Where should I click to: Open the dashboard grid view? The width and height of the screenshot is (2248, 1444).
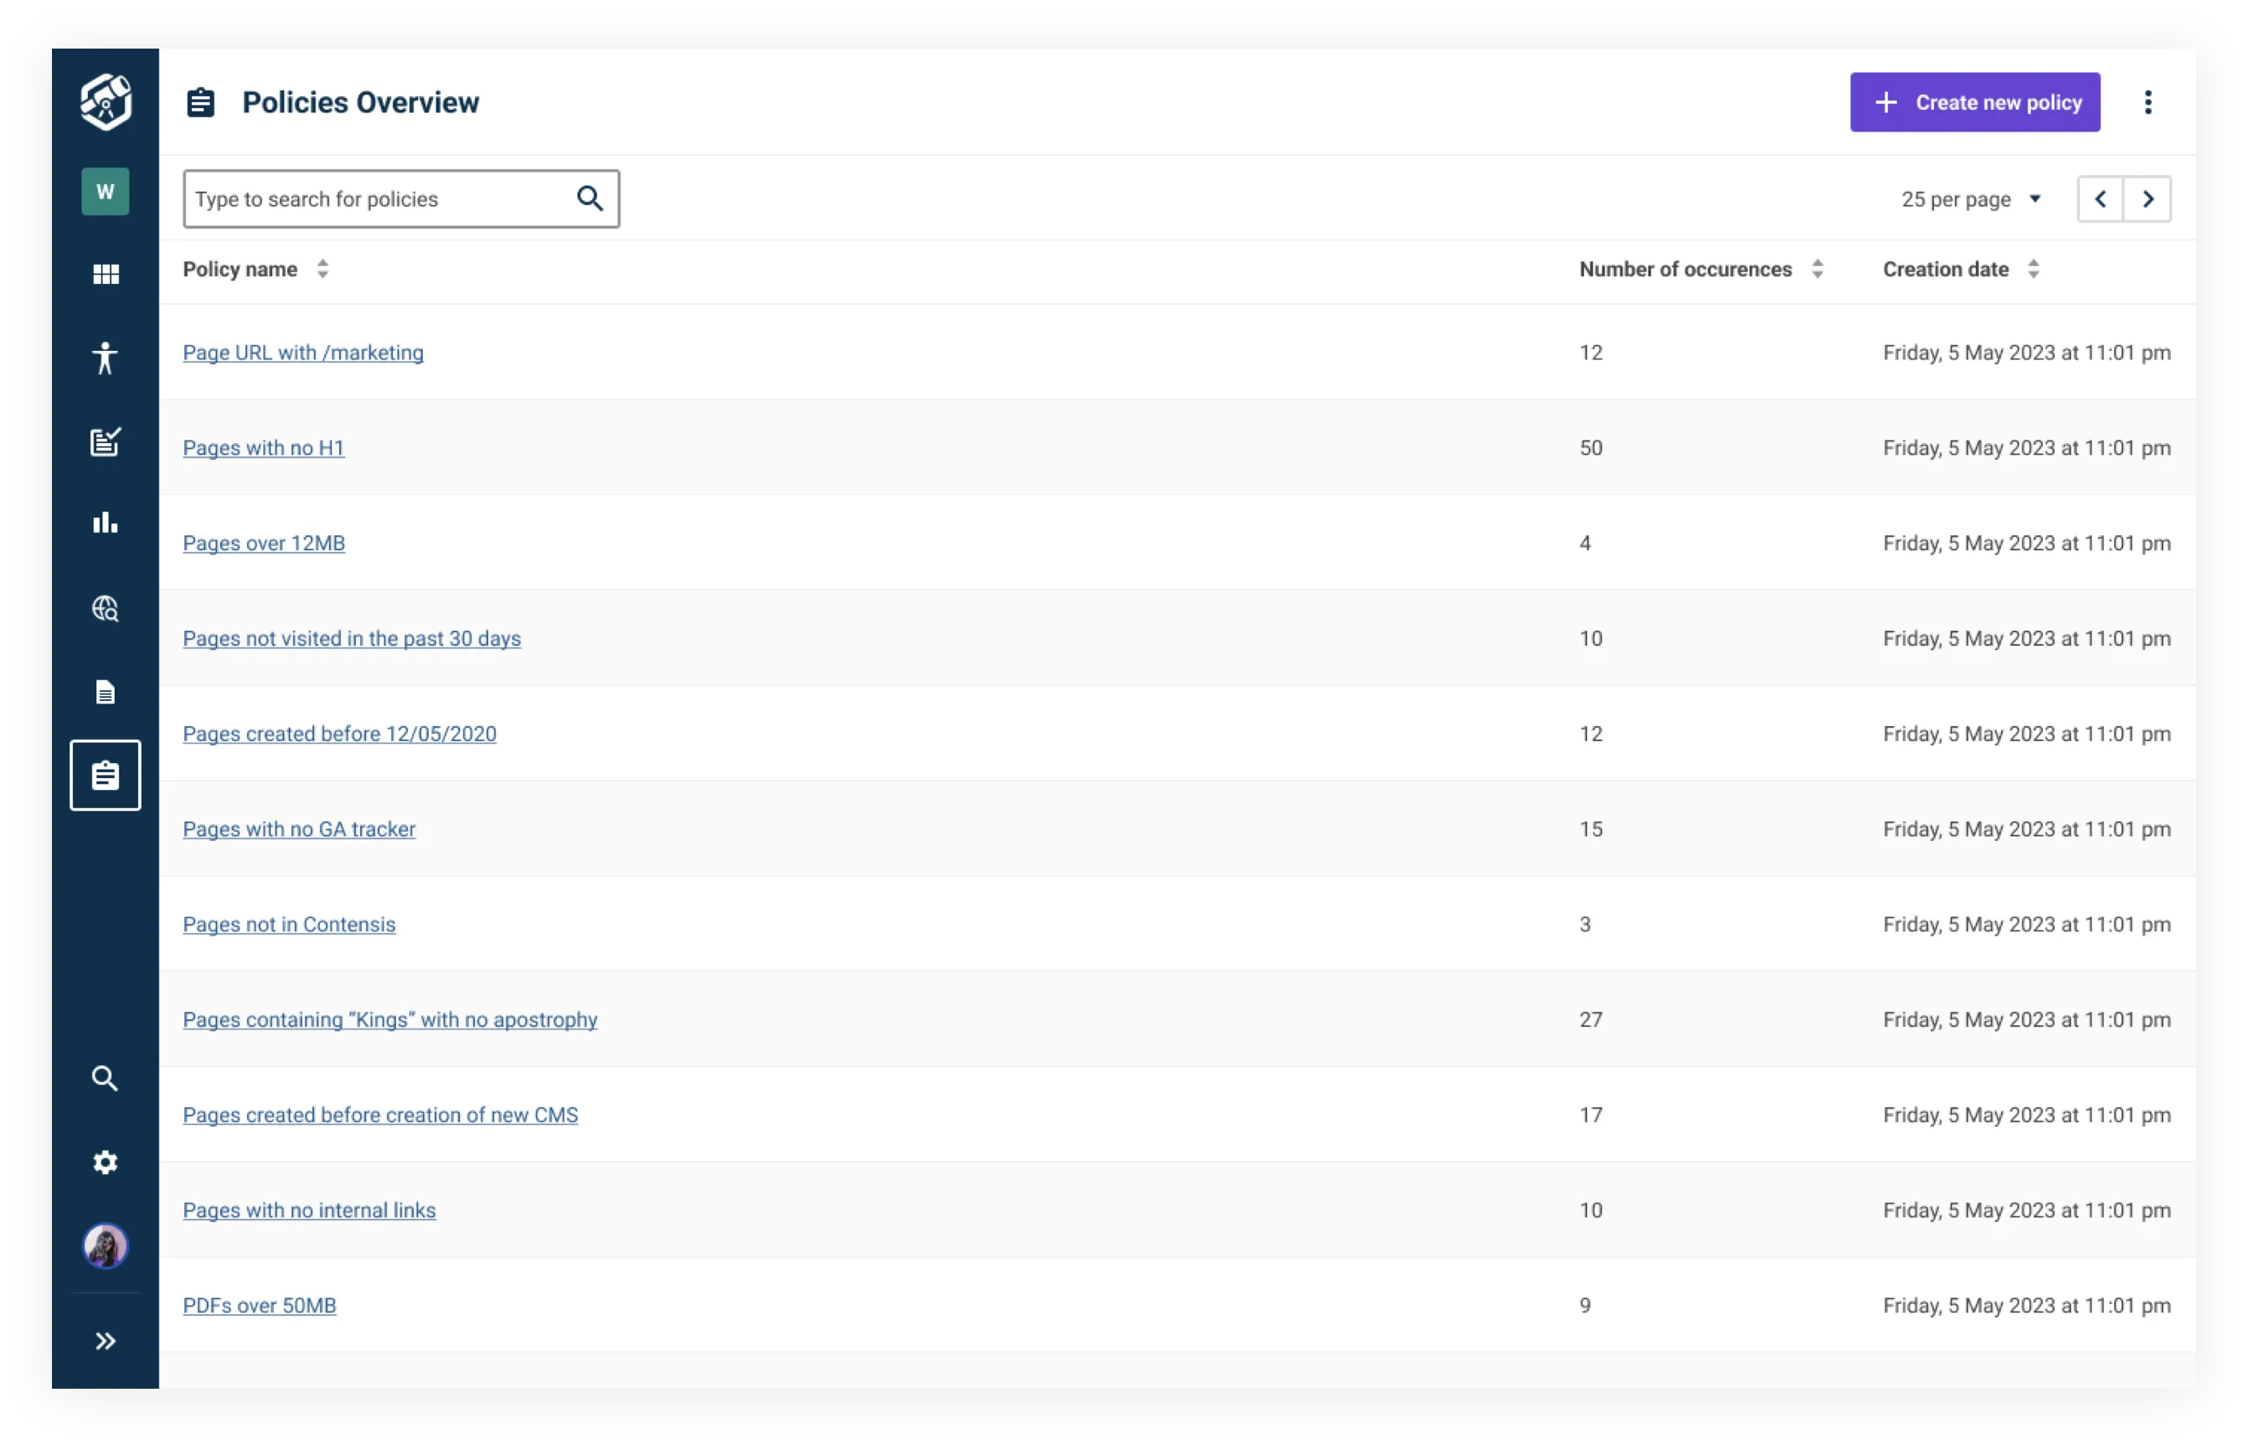coord(105,274)
